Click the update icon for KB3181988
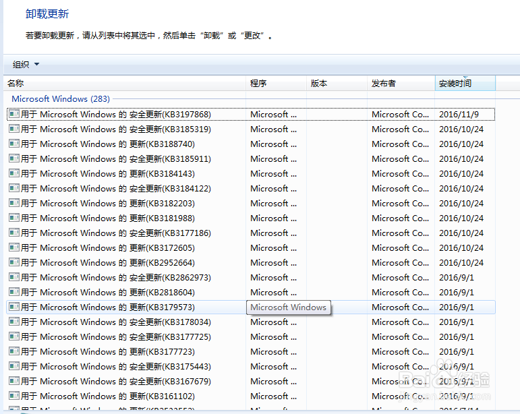 coord(14,218)
